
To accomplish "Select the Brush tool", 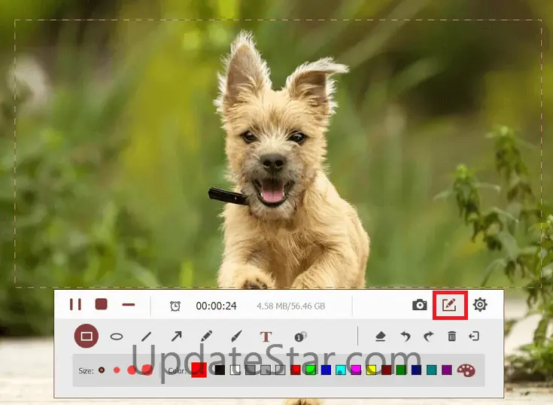I will pos(235,336).
